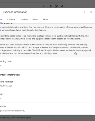The height and width of the screenshot is (121, 95).
Task: Open the Opening date field
Action: [46, 63]
